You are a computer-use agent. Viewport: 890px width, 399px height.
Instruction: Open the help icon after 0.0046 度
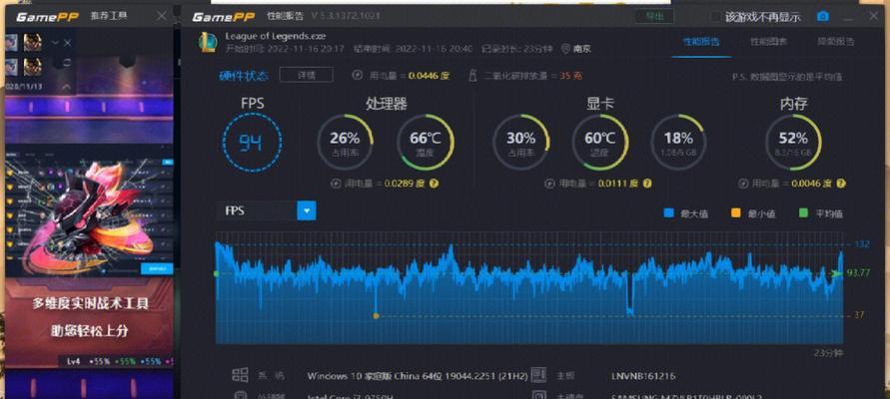pyautogui.click(x=841, y=184)
